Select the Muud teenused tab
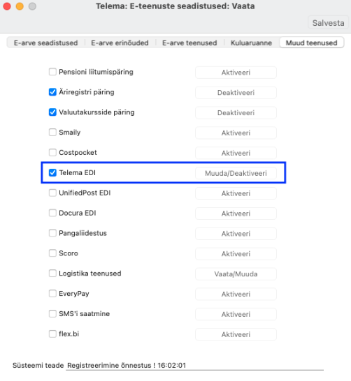The height and width of the screenshot is (381, 351). (312, 43)
